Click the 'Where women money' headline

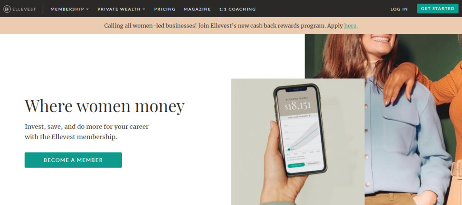tap(105, 106)
